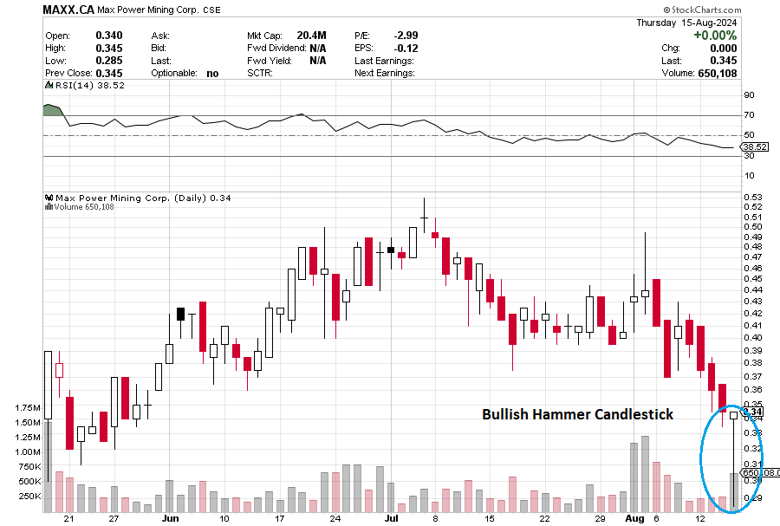Click the Aug month label on the date axis
780x526 pixels.
coord(634,518)
